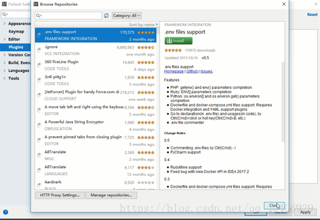This screenshot has height=220, width=320.
Task: Click plugin icon beside the MISC A8Translate row
Action: coord(39,155)
